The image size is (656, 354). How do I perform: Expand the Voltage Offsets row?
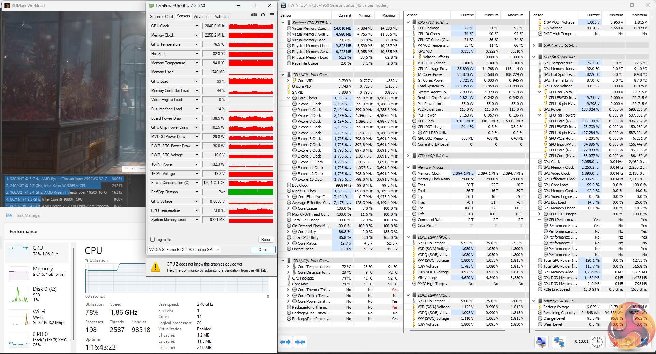413,57
